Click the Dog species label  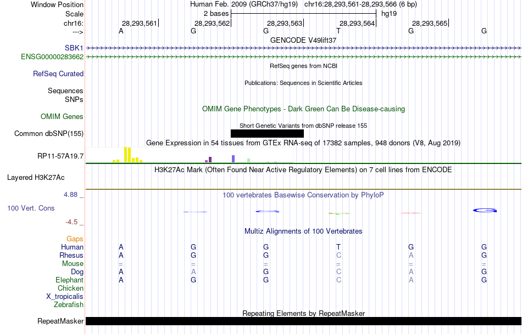coord(77,272)
